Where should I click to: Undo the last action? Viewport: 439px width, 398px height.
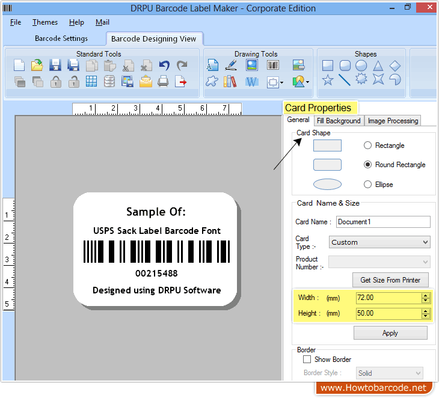coord(164,65)
